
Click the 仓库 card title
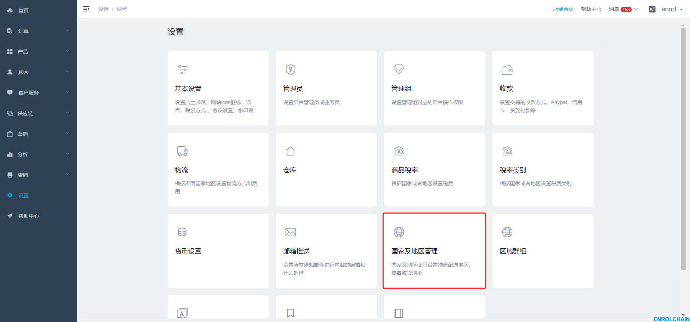290,170
